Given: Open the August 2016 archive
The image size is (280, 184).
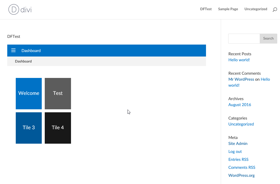Looking at the screenshot, I should click(239, 105).
